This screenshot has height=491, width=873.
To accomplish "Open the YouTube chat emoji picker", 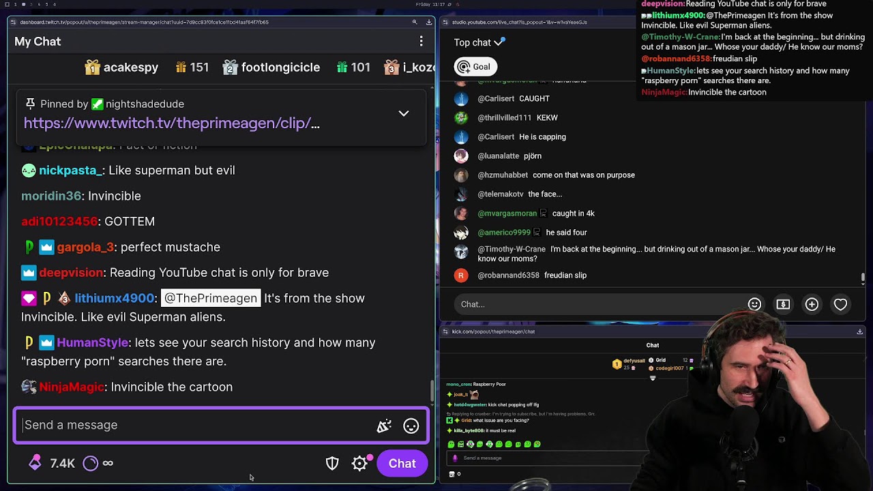I will click(754, 304).
